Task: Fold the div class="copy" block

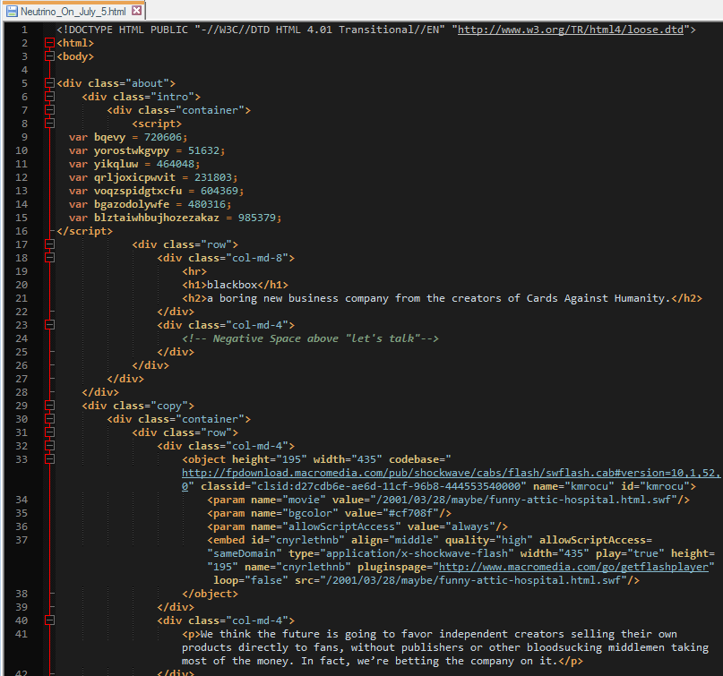Action: (50, 406)
